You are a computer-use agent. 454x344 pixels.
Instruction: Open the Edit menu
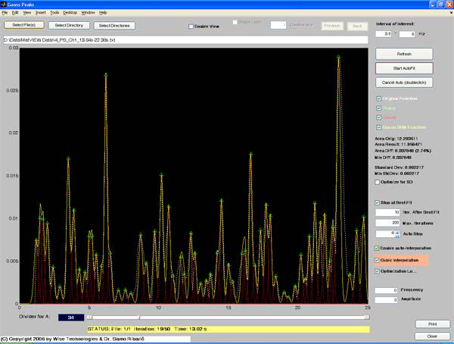(15, 13)
